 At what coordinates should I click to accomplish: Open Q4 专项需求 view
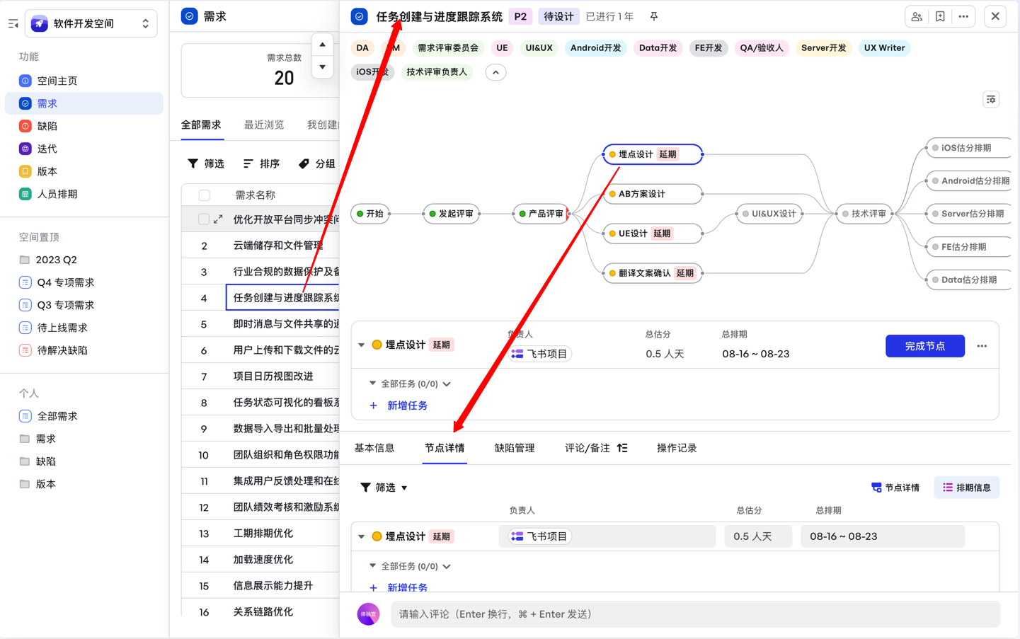pyautogui.click(x=65, y=282)
